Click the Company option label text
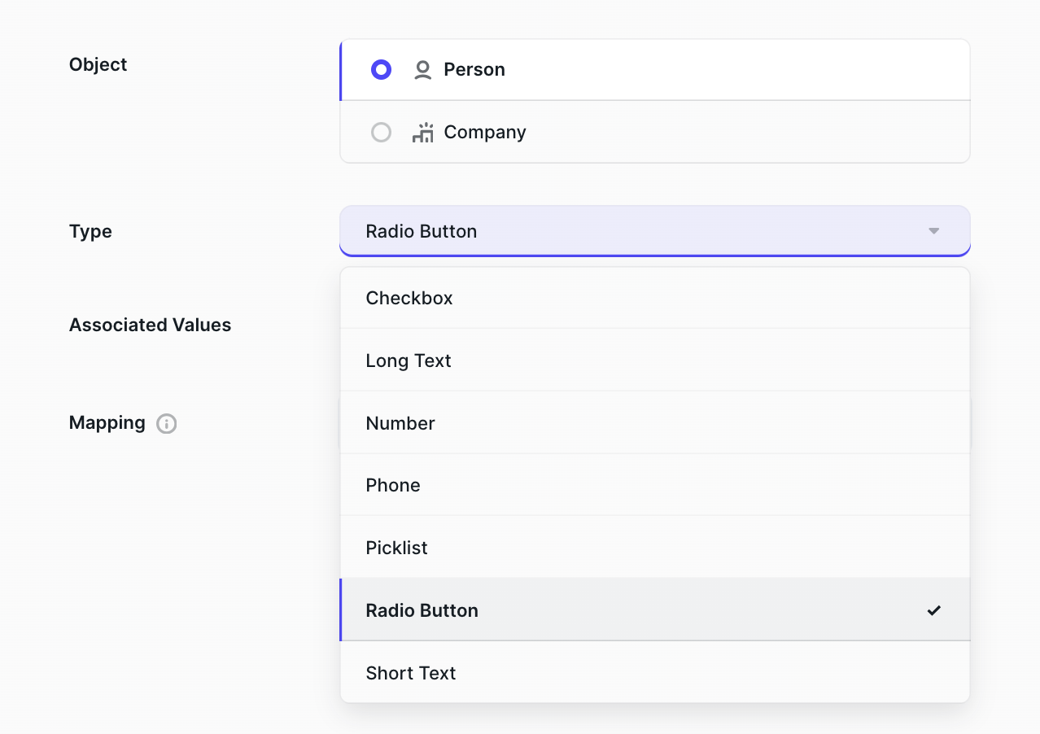The height and width of the screenshot is (734, 1040). [485, 133]
